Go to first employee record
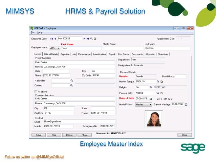216x162 pixels. point(52,39)
